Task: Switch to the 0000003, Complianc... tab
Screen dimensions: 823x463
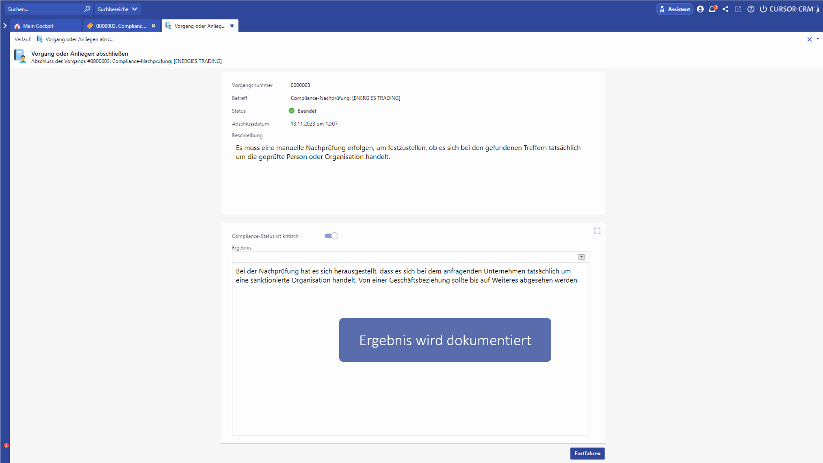Action: (121, 26)
